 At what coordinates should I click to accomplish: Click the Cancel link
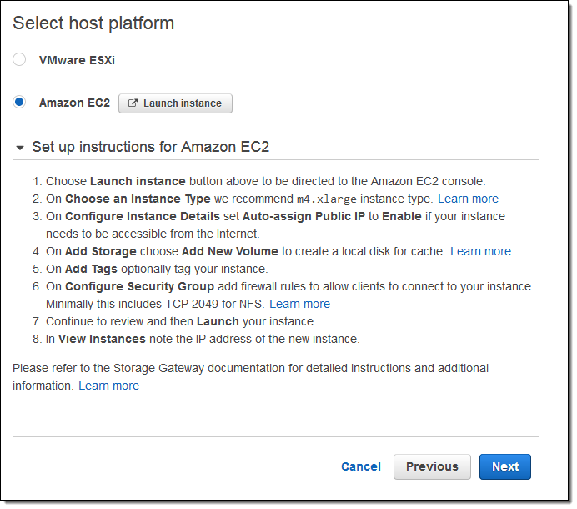tap(360, 466)
